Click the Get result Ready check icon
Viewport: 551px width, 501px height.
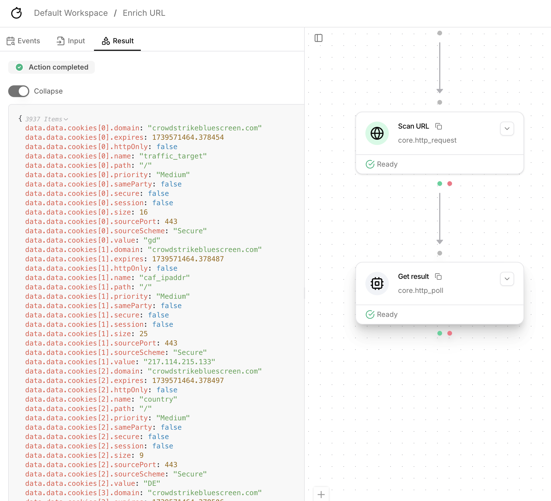[x=370, y=315]
